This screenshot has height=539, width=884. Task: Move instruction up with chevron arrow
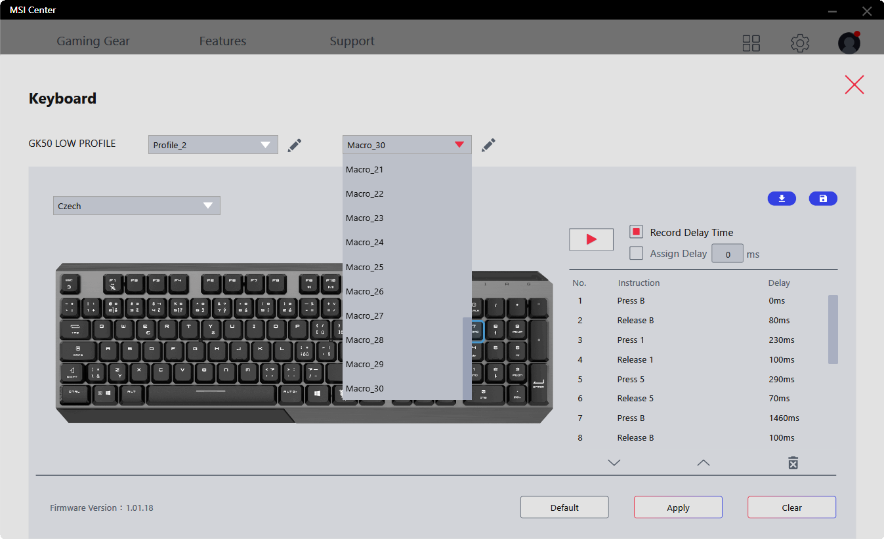[704, 463]
